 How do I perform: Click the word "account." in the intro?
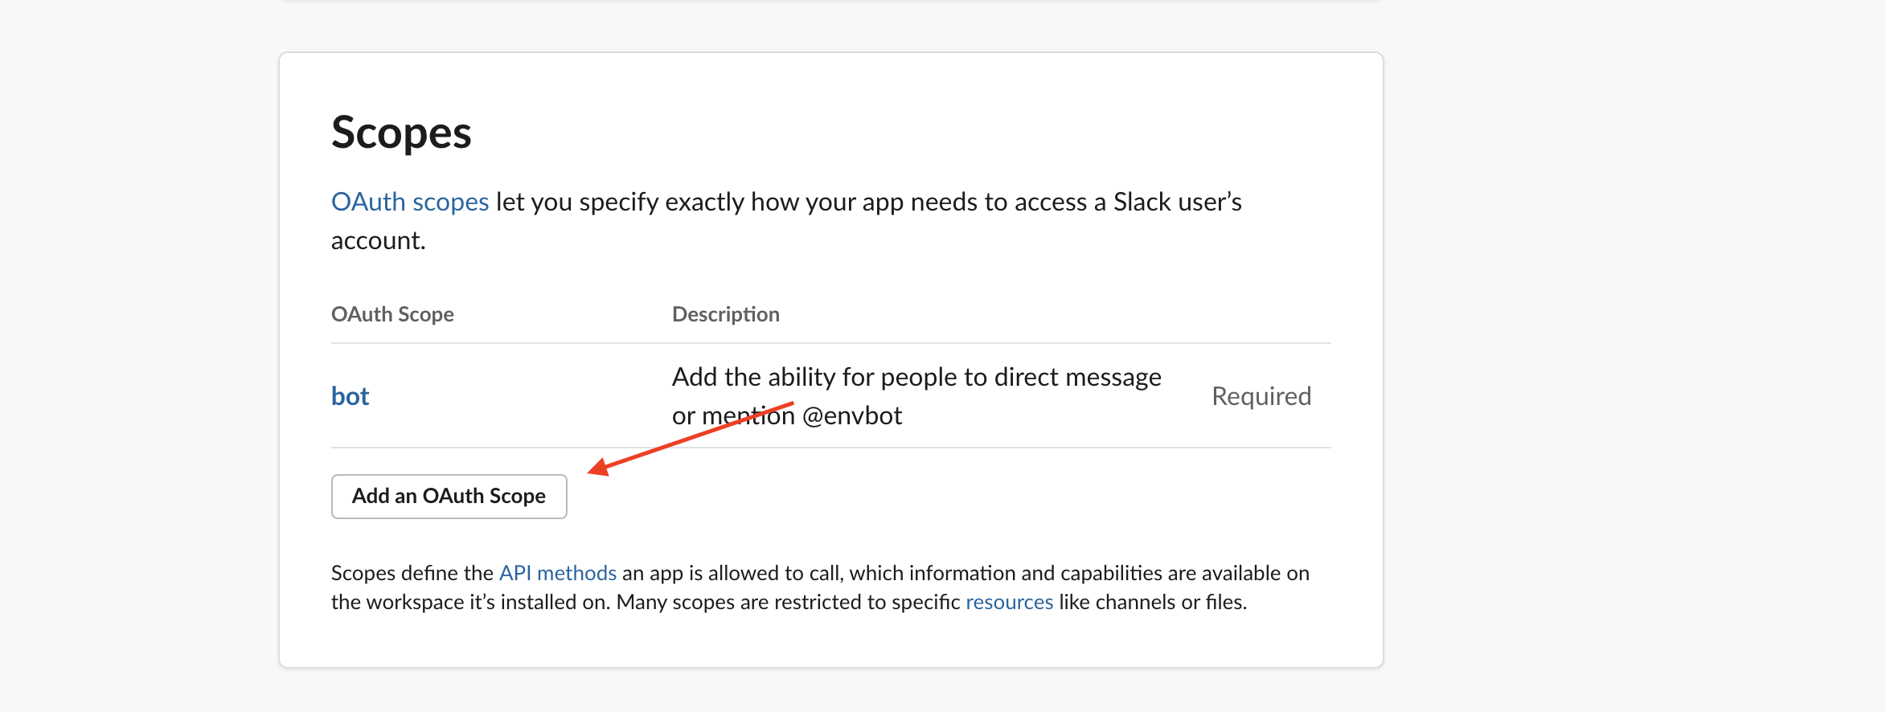click(x=378, y=240)
